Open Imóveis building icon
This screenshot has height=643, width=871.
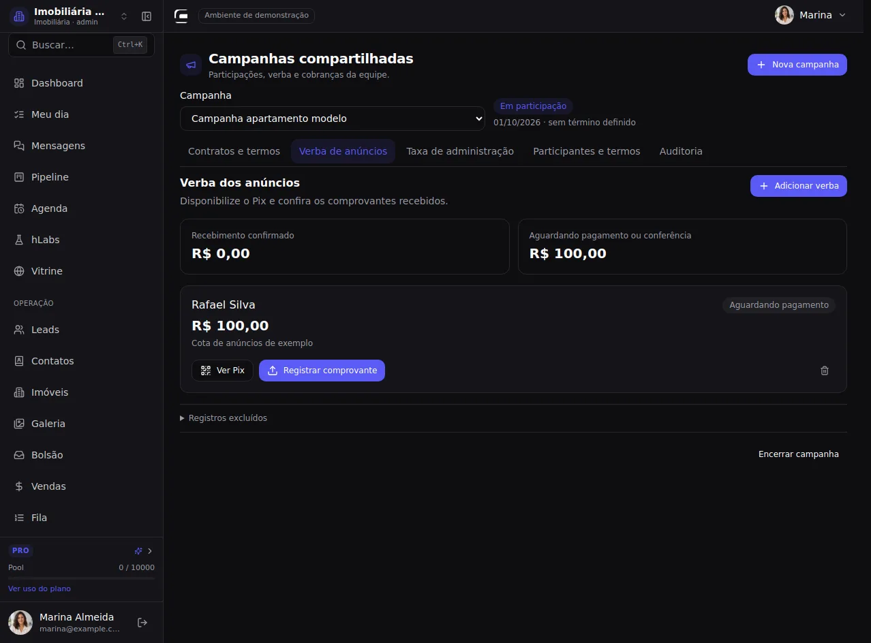pos(19,392)
